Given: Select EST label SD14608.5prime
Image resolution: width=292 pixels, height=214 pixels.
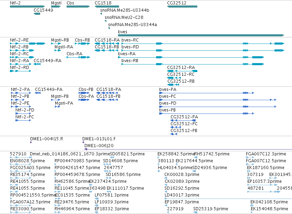Looking at the screenshot, I should click(120, 161).
